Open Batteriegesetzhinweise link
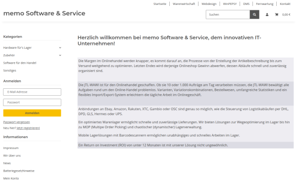Image resolution: width=297 pixels, height=185 pixels. 19,171
